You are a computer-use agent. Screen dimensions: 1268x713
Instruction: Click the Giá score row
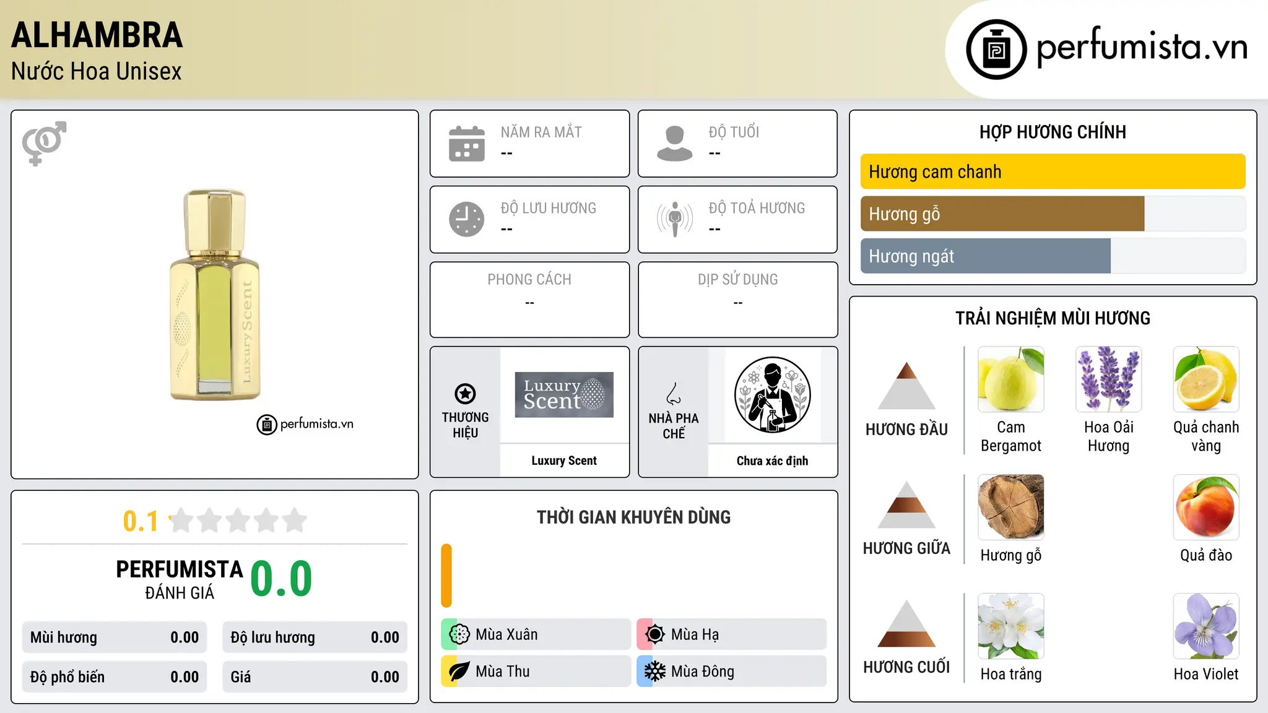[x=315, y=677]
